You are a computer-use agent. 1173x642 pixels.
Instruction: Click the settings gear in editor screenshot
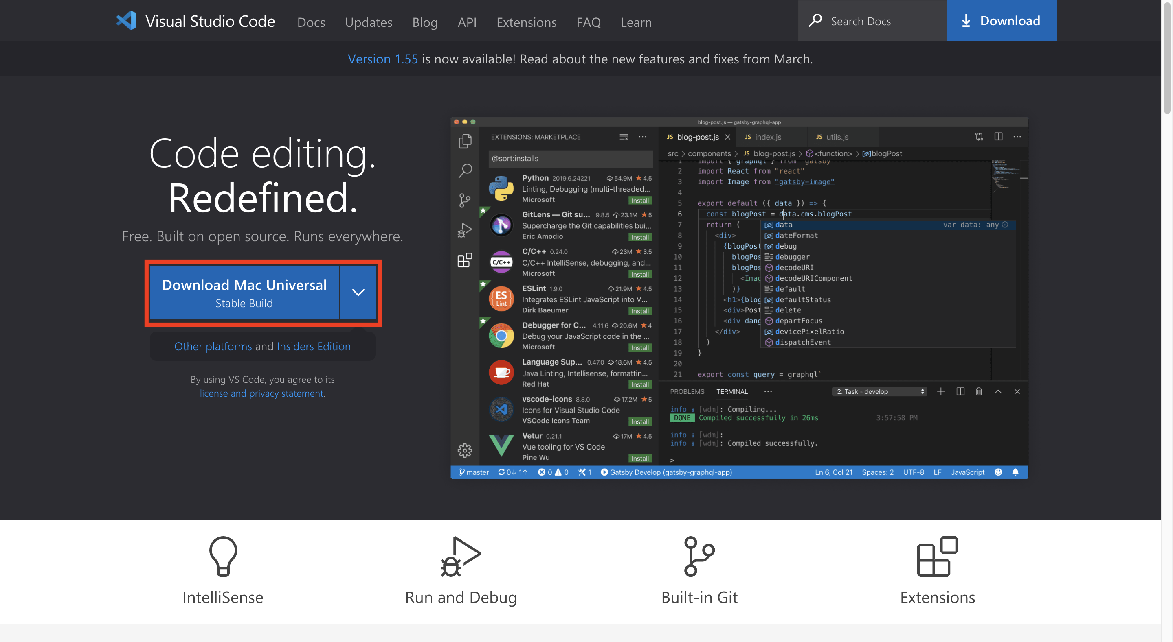pos(465,450)
